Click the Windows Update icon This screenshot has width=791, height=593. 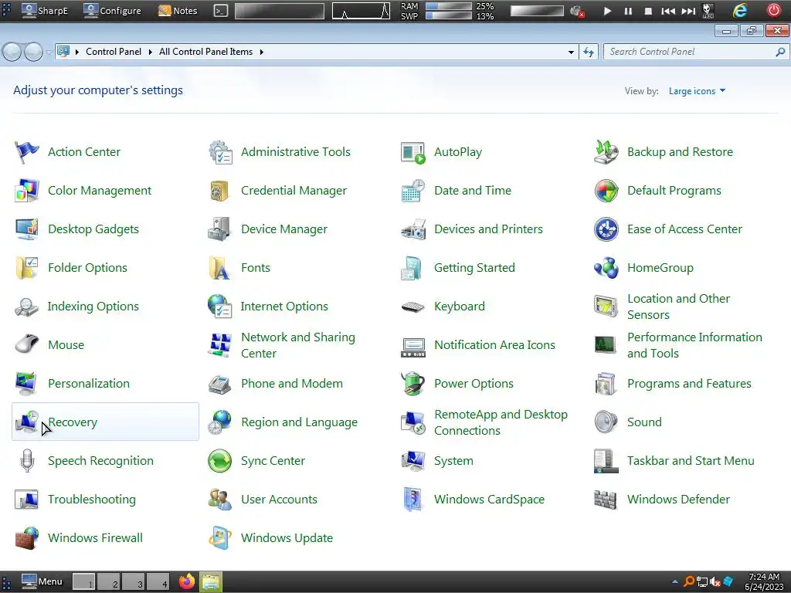point(220,538)
